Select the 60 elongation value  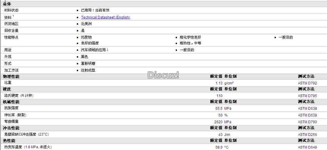[221, 115]
